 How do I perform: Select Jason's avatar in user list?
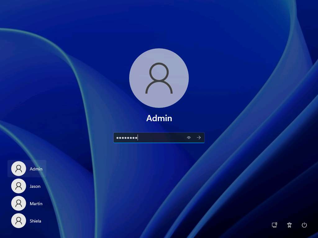pos(19,186)
